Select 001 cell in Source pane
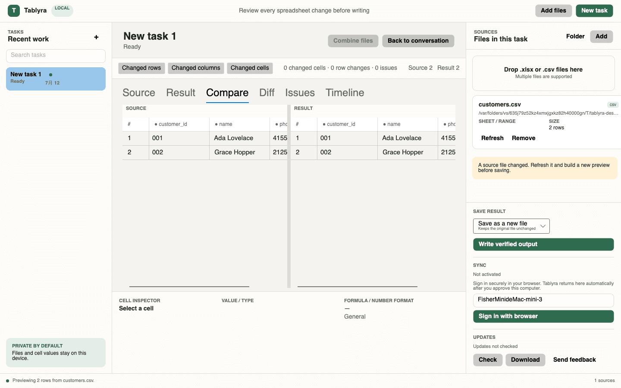Screen dimensions: 621x388 (179, 138)
